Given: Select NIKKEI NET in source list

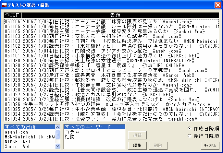Looking at the screenshot, I should [30, 142].
